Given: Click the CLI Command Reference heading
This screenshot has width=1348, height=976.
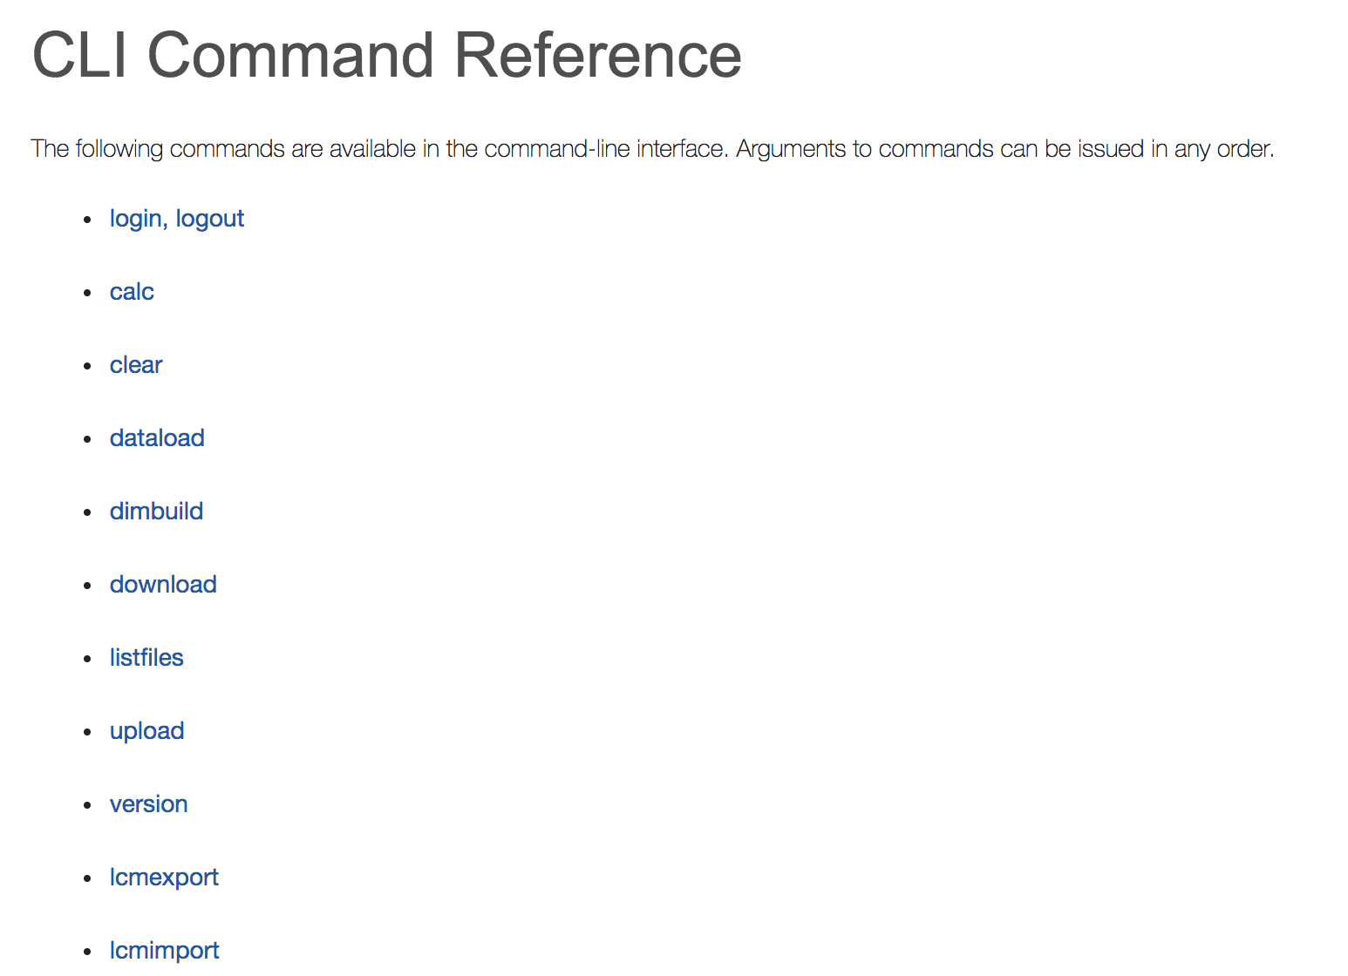Looking at the screenshot, I should point(387,55).
